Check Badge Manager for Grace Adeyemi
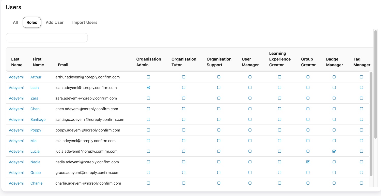 (x=334, y=173)
